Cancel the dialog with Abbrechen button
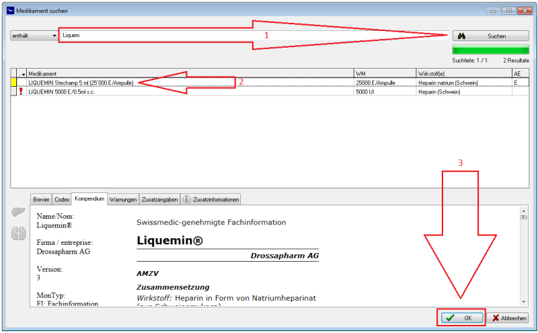This screenshot has height=333, width=538. coord(508,318)
